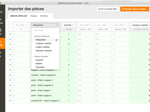Viewport: 150px width, 112px height.
Task: Open the Non utilisé dropdown above N°
Action: pos(21,25)
